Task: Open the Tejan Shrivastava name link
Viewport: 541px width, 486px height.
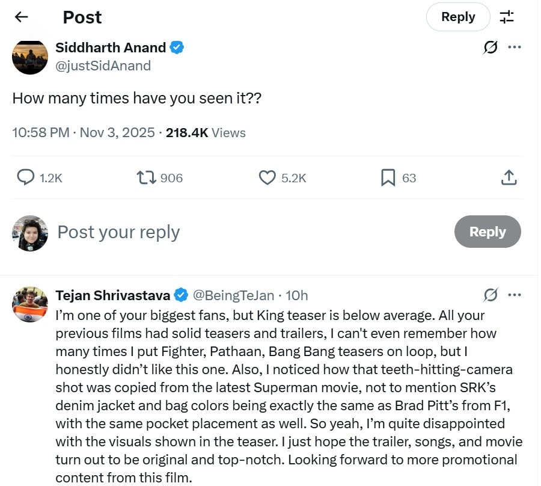Action: coord(113,295)
